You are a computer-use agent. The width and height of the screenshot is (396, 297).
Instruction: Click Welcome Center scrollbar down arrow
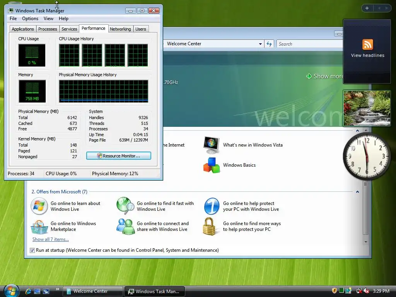[x=366, y=242]
